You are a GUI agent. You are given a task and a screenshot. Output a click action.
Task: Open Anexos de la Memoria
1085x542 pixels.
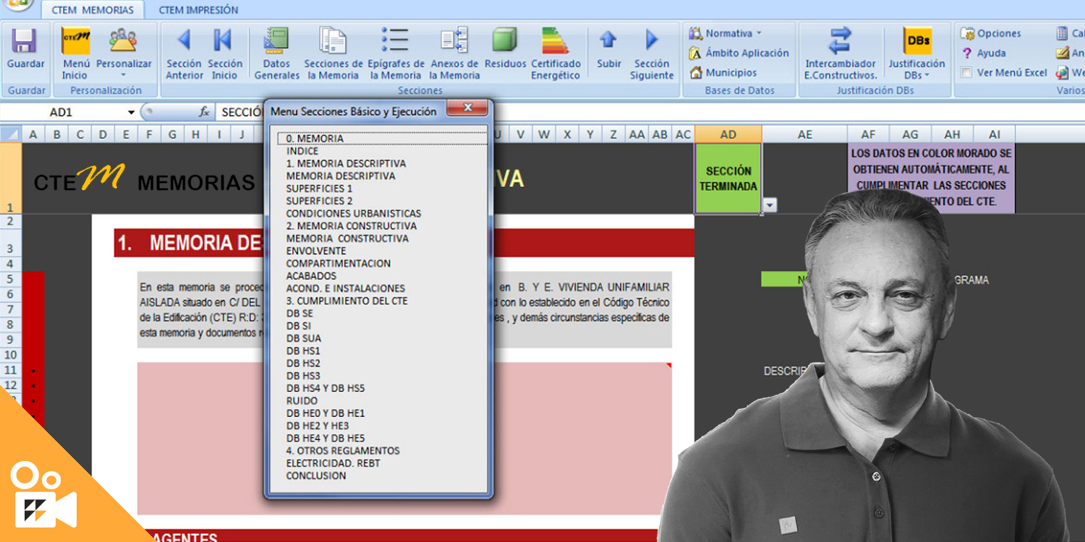point(454,54)
